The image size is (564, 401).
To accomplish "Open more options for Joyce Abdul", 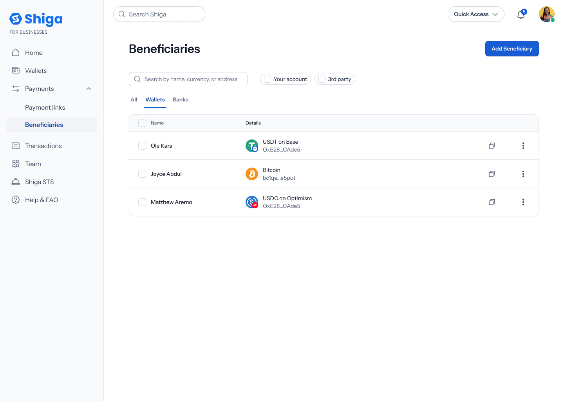I will [523, 174].
